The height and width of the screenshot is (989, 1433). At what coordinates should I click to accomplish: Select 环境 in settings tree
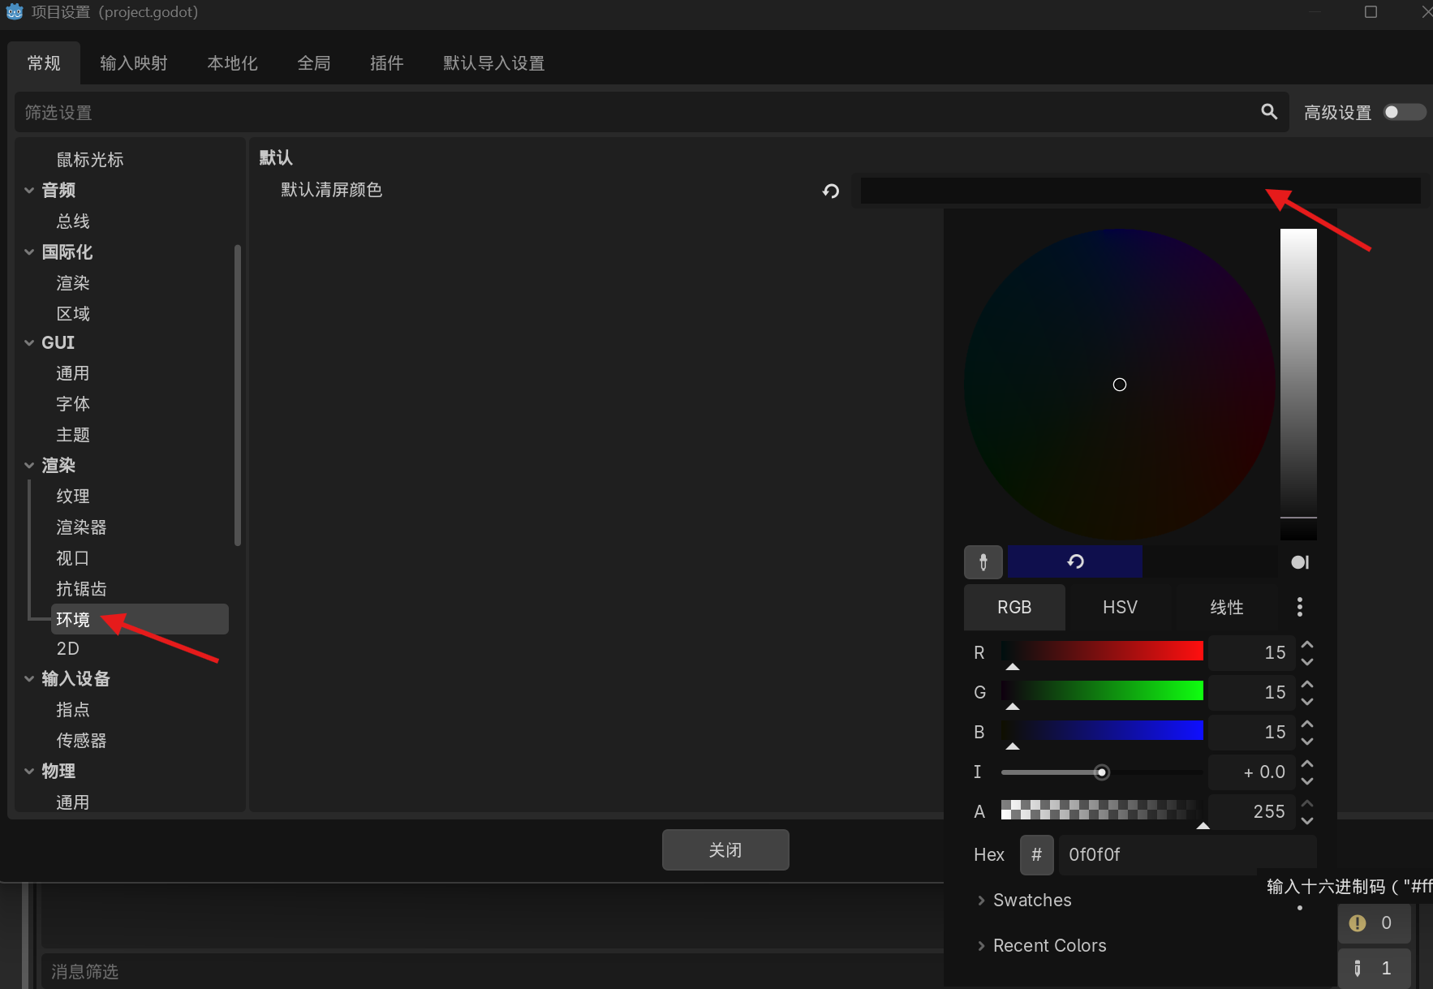(x=140, y=619)
